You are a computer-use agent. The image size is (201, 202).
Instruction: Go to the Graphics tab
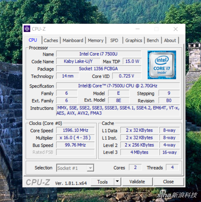click(x=134, y=40)
